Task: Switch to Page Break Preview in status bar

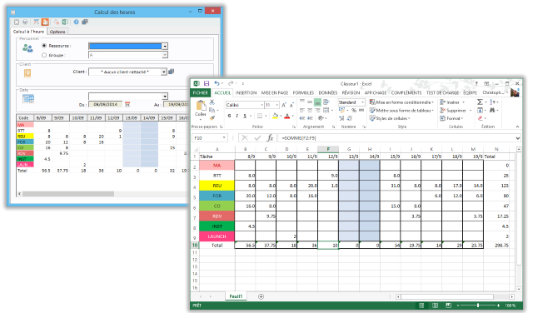Action: click(448, 306)
